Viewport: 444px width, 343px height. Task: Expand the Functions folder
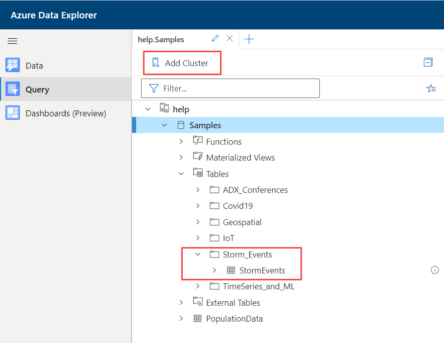(181, 142)
